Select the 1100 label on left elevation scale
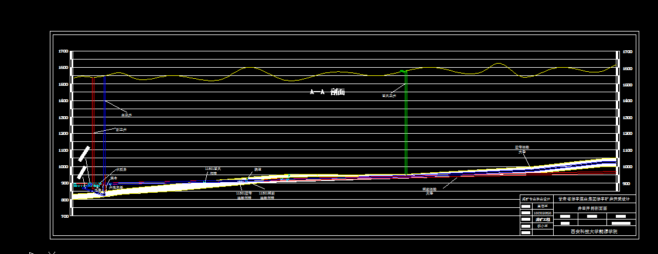 pyautogui.click(x=63, y=150)
